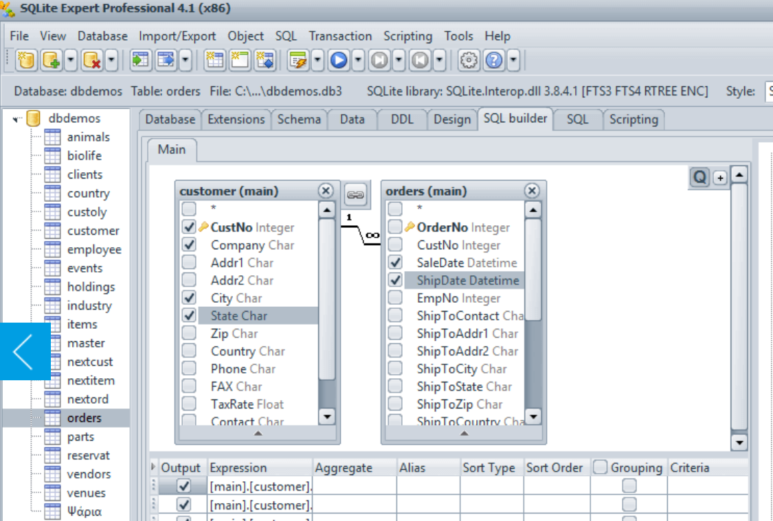Uncheck the SaleDate field in orders table
Image resolution: width=773 pixels, height=521 pixels.
395,262
